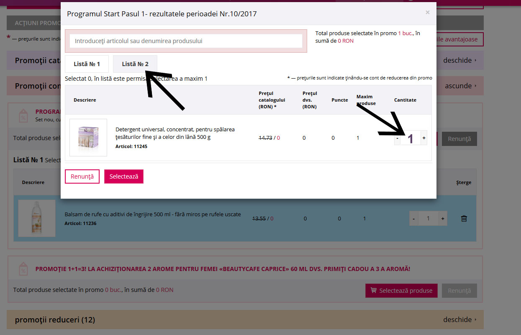The height and width of the screenshot is (335, 521).
Task: Open the Balsam de rufe product thumbnail
Action: pos(37,218)
